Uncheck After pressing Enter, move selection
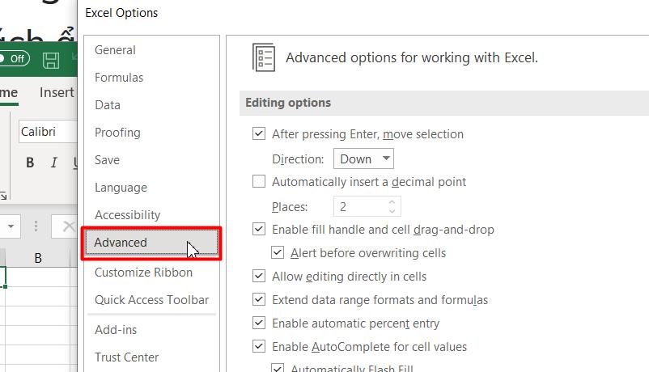 [x=259, y=134]
